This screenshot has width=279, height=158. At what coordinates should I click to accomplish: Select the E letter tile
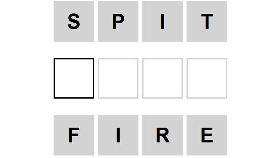coord(207,135)
